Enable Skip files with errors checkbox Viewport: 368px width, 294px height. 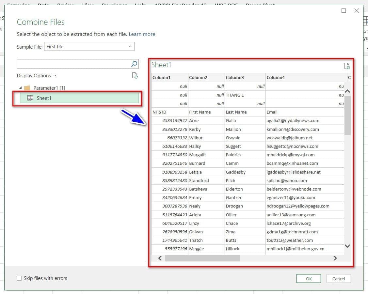click(x=19, y=278)
